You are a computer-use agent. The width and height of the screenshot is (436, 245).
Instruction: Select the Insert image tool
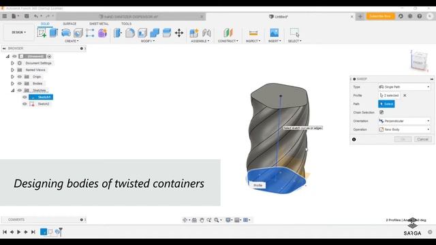click(x=274, y=33)
